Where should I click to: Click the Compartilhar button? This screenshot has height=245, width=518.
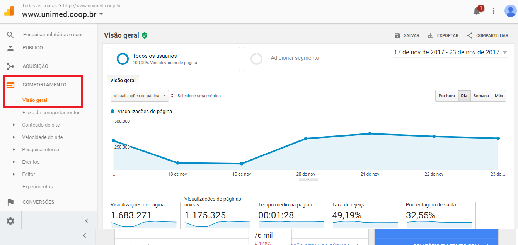point(487,35)
